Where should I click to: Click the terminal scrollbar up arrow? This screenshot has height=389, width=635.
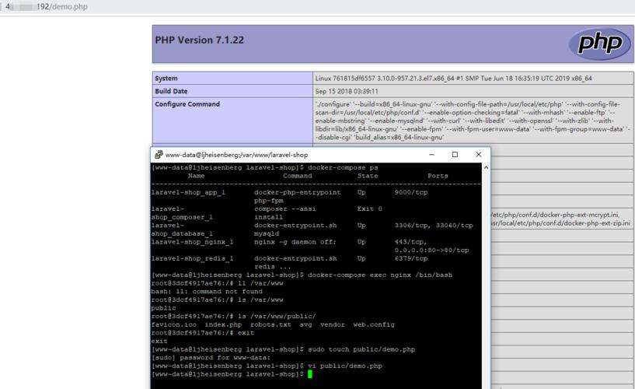coord(486,167)
